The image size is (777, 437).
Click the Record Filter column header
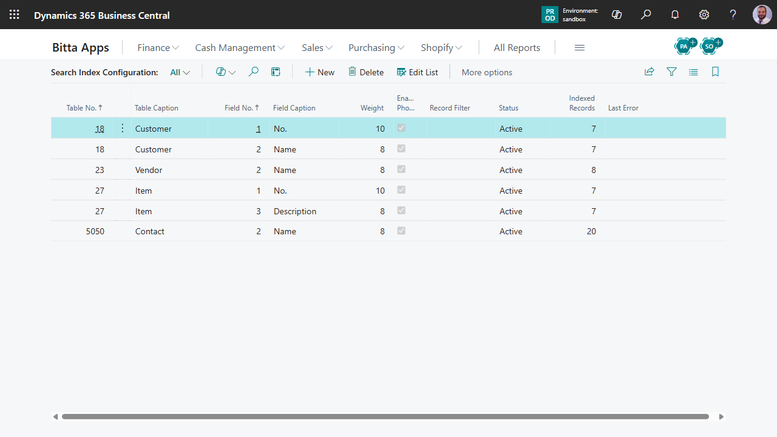pos(450,107)
